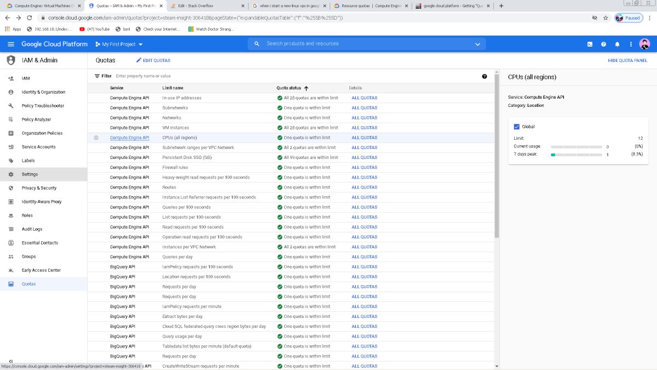Open ALL QUOTAS for VM instances row

click(x=364, y=128)
